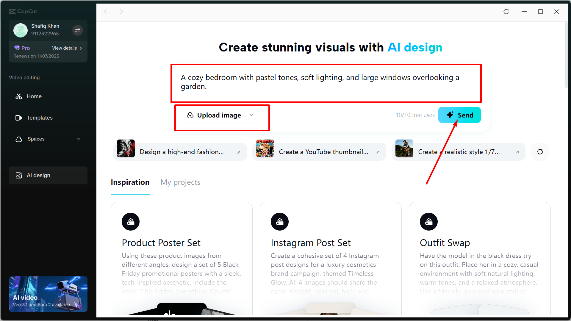
Task: Open the AI video promo banner
Action: (x=48, y=294)
